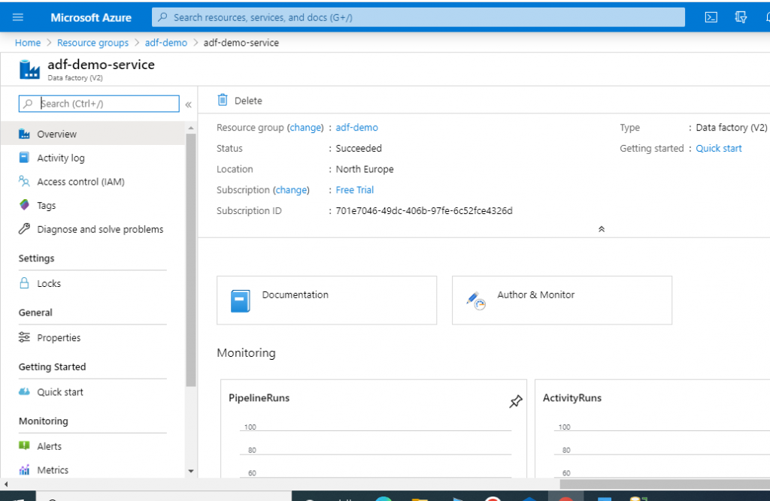Click the Diagnose wrench icon

coord(24,228)
